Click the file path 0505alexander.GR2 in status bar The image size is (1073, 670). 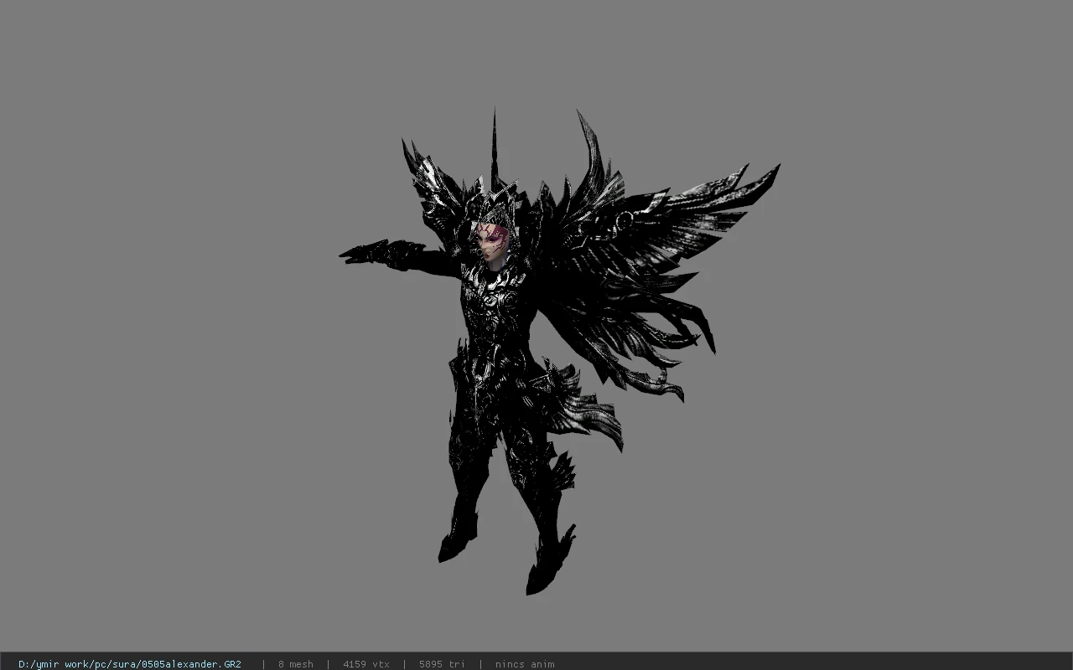(x=130, y=664)
